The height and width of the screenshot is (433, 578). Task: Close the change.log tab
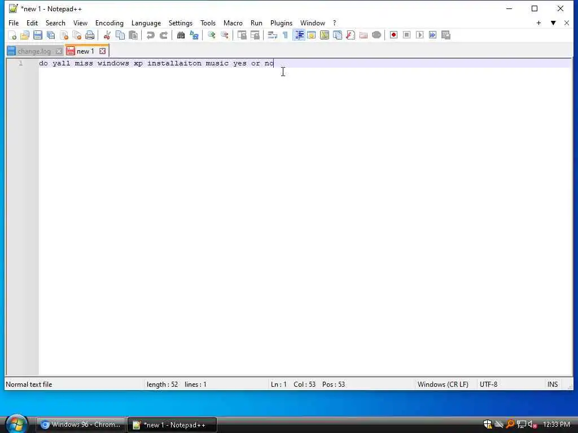click(x=58, y=51)
